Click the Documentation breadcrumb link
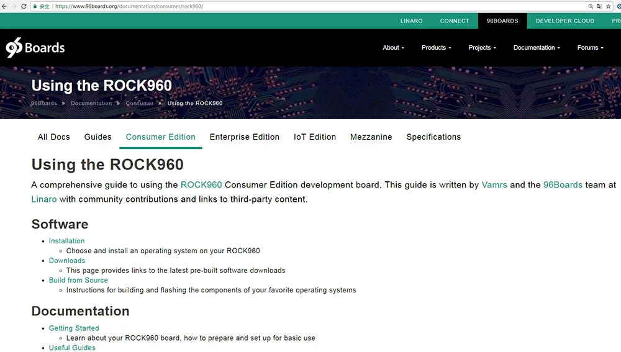This screenshot has width=621, height=352. (x=91, y=103)
